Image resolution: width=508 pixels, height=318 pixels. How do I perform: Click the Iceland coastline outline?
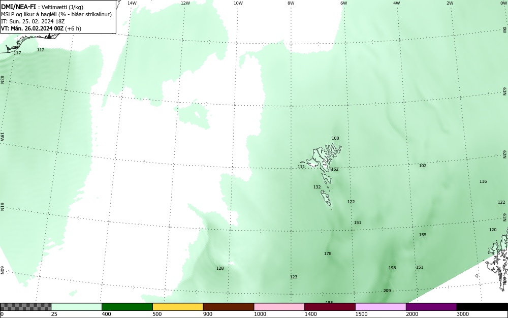point(29,42)
